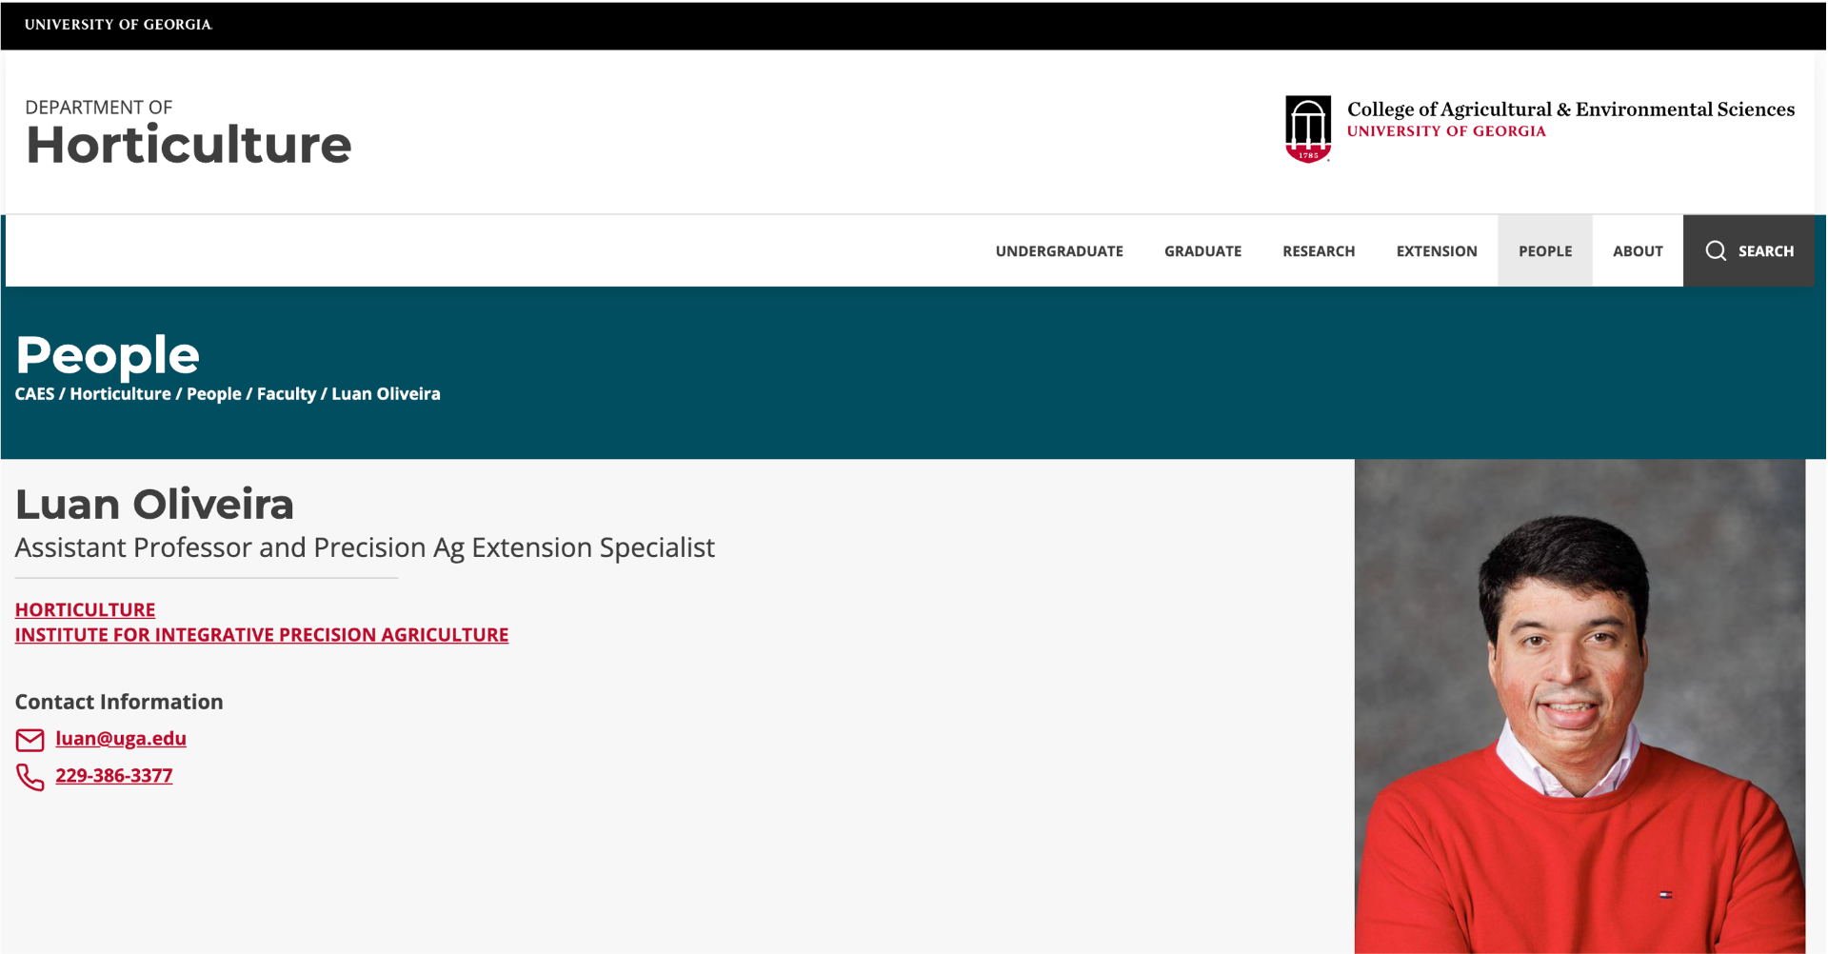The width and height of the screenshot is (1828, 954).
Task: Click Luan Oliveira's profile photo
Action: click(1579, 706)
